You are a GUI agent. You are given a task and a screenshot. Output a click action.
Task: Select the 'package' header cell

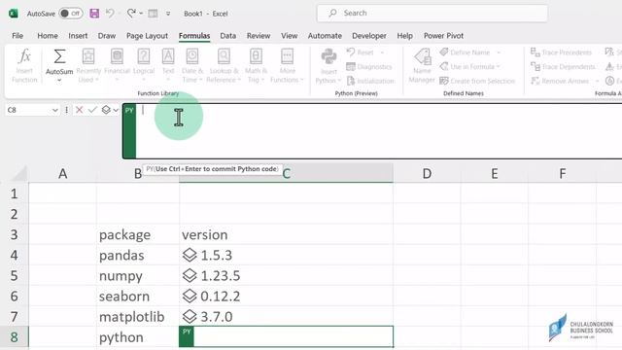138,234
